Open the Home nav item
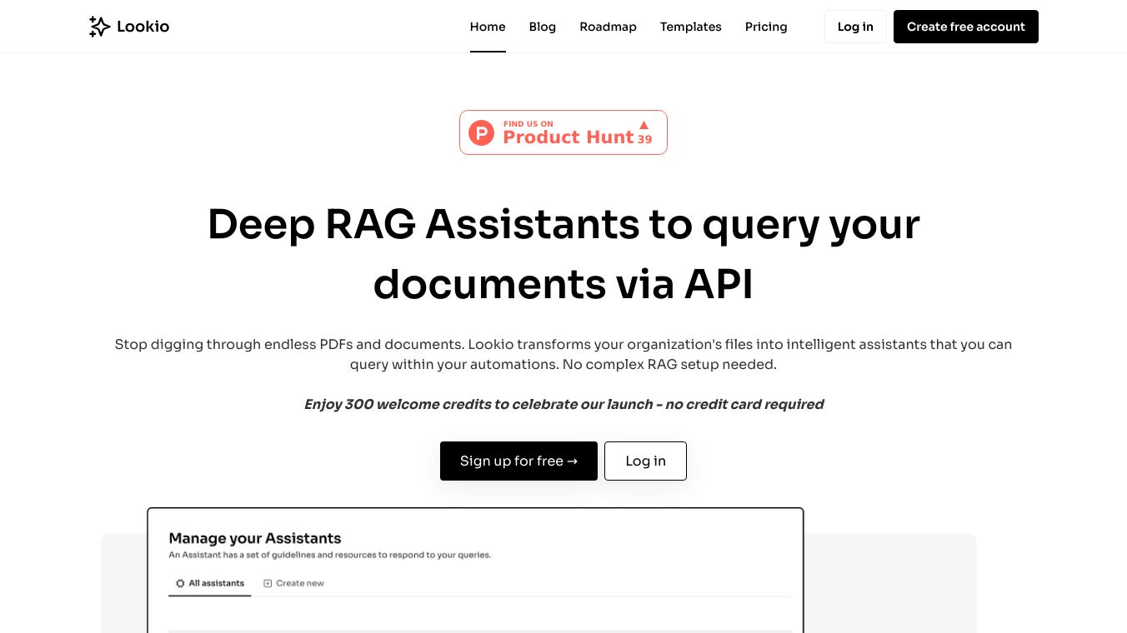Viewport: 1127px width, 633px height. (x=488, y=27)
